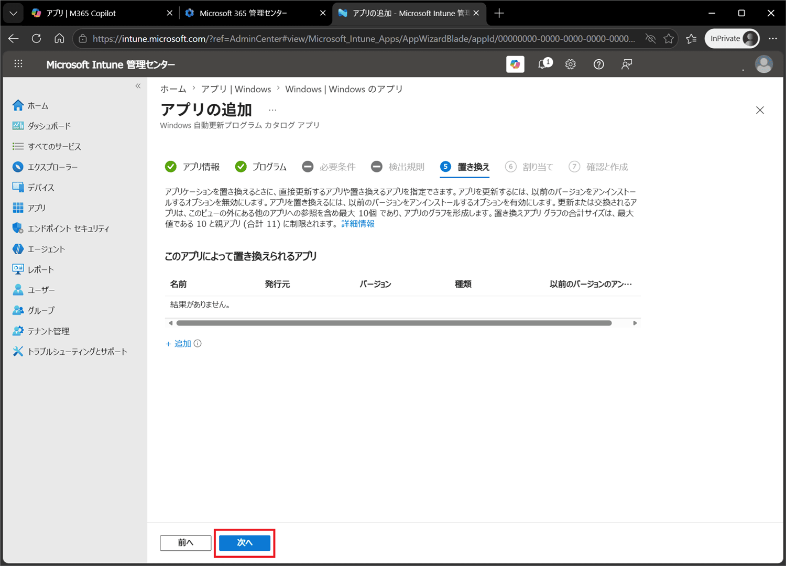Click the Windows | Windows のアプリ breadcrumb
The width and height of the screenshot is (786, 566).
click(344, 89)
